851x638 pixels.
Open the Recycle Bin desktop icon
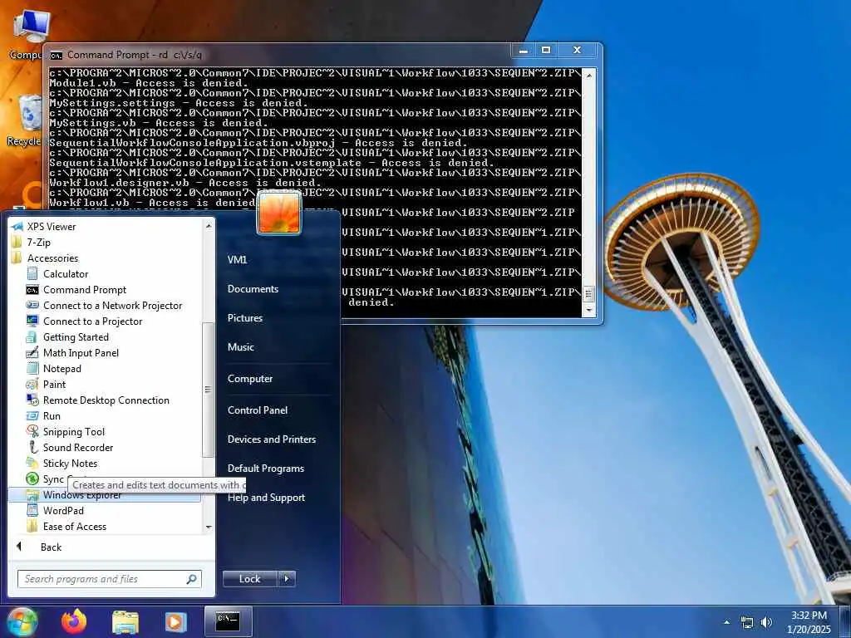tap(25, 120)
